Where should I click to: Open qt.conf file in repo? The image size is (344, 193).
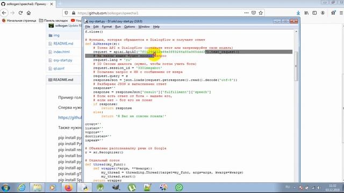59,69
